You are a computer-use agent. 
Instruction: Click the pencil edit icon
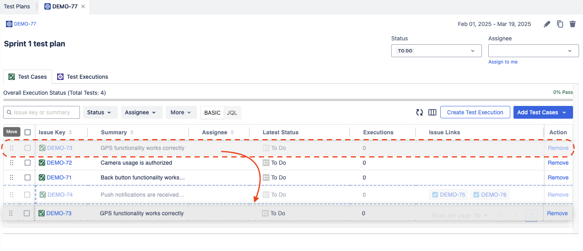click(x=547, y=24)
